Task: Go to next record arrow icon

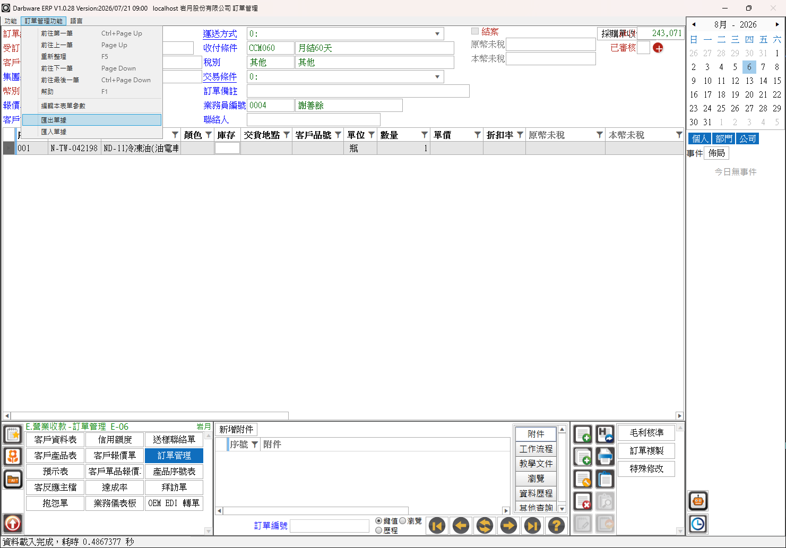Action: (x=508, y=526)
